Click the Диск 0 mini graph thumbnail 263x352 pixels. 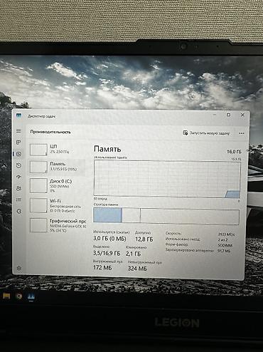38,186
